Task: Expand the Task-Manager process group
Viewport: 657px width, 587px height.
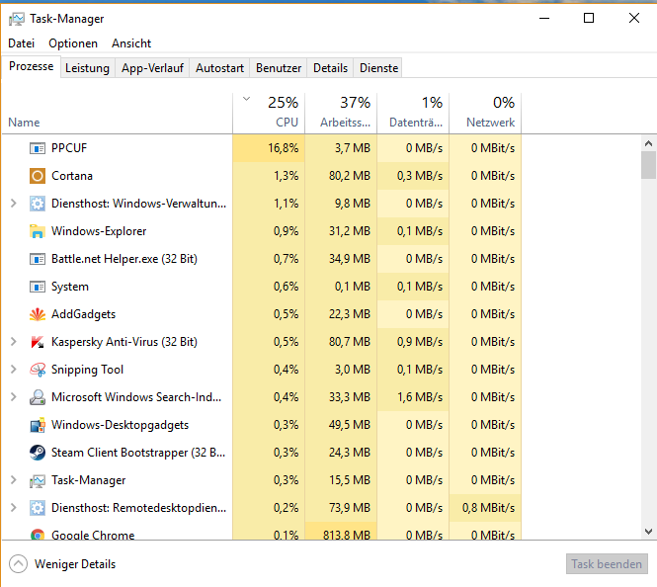Action: (14, 479)
